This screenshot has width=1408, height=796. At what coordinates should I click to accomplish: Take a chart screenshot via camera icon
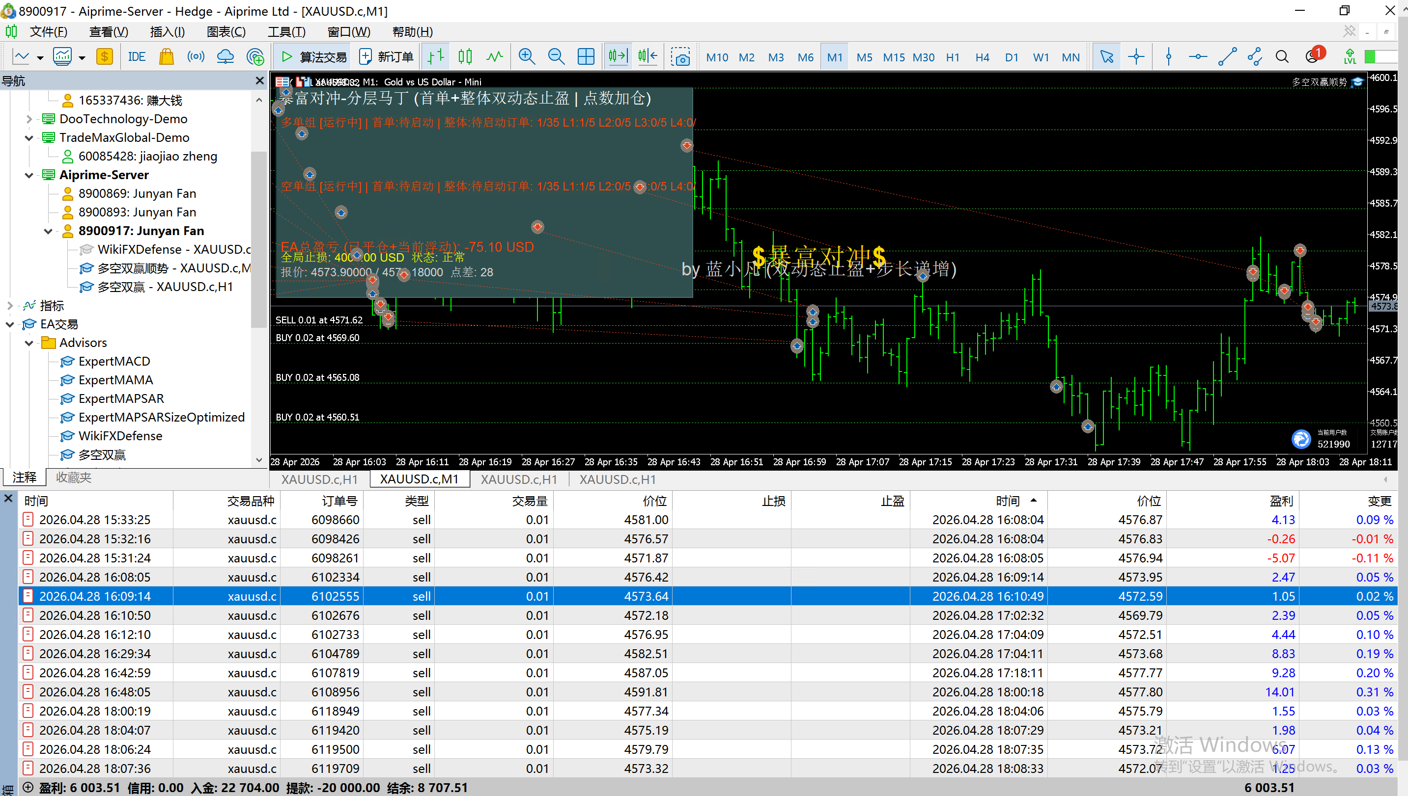pyautogui.click(x=680, y=57)
